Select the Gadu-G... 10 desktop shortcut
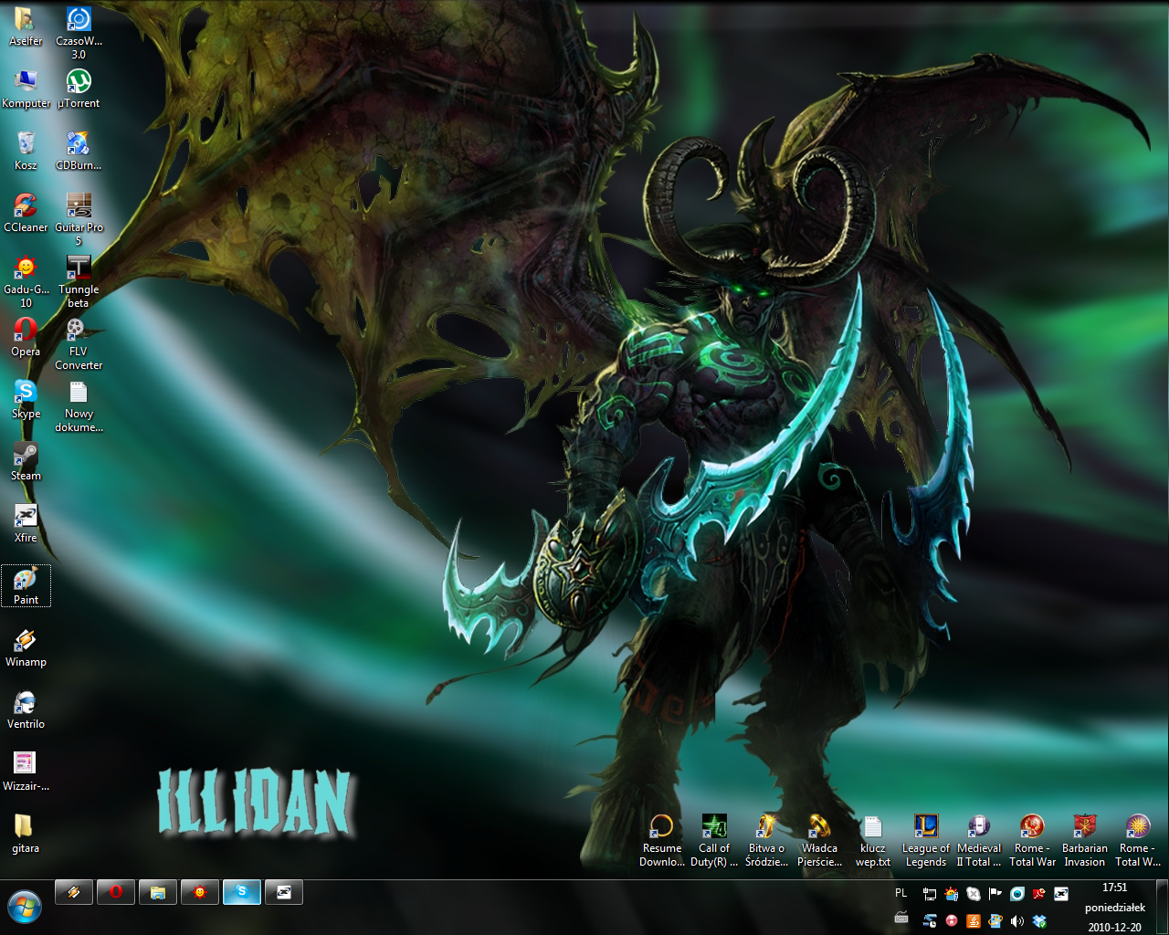The image size is (1169, 935). click(26, 282)
